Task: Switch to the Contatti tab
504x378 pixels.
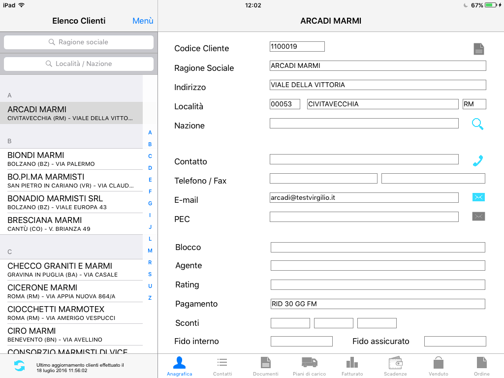Action: (222, 366)
